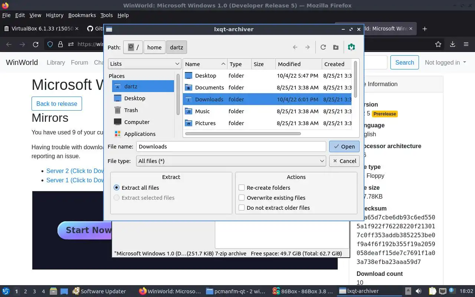Enable Re-create folders checkbox
Screen dimensions: 475x297
[x=242, y=187]
